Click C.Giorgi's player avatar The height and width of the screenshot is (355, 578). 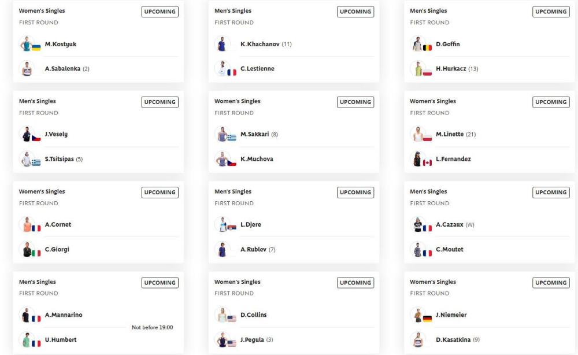[x=27, y=249]
